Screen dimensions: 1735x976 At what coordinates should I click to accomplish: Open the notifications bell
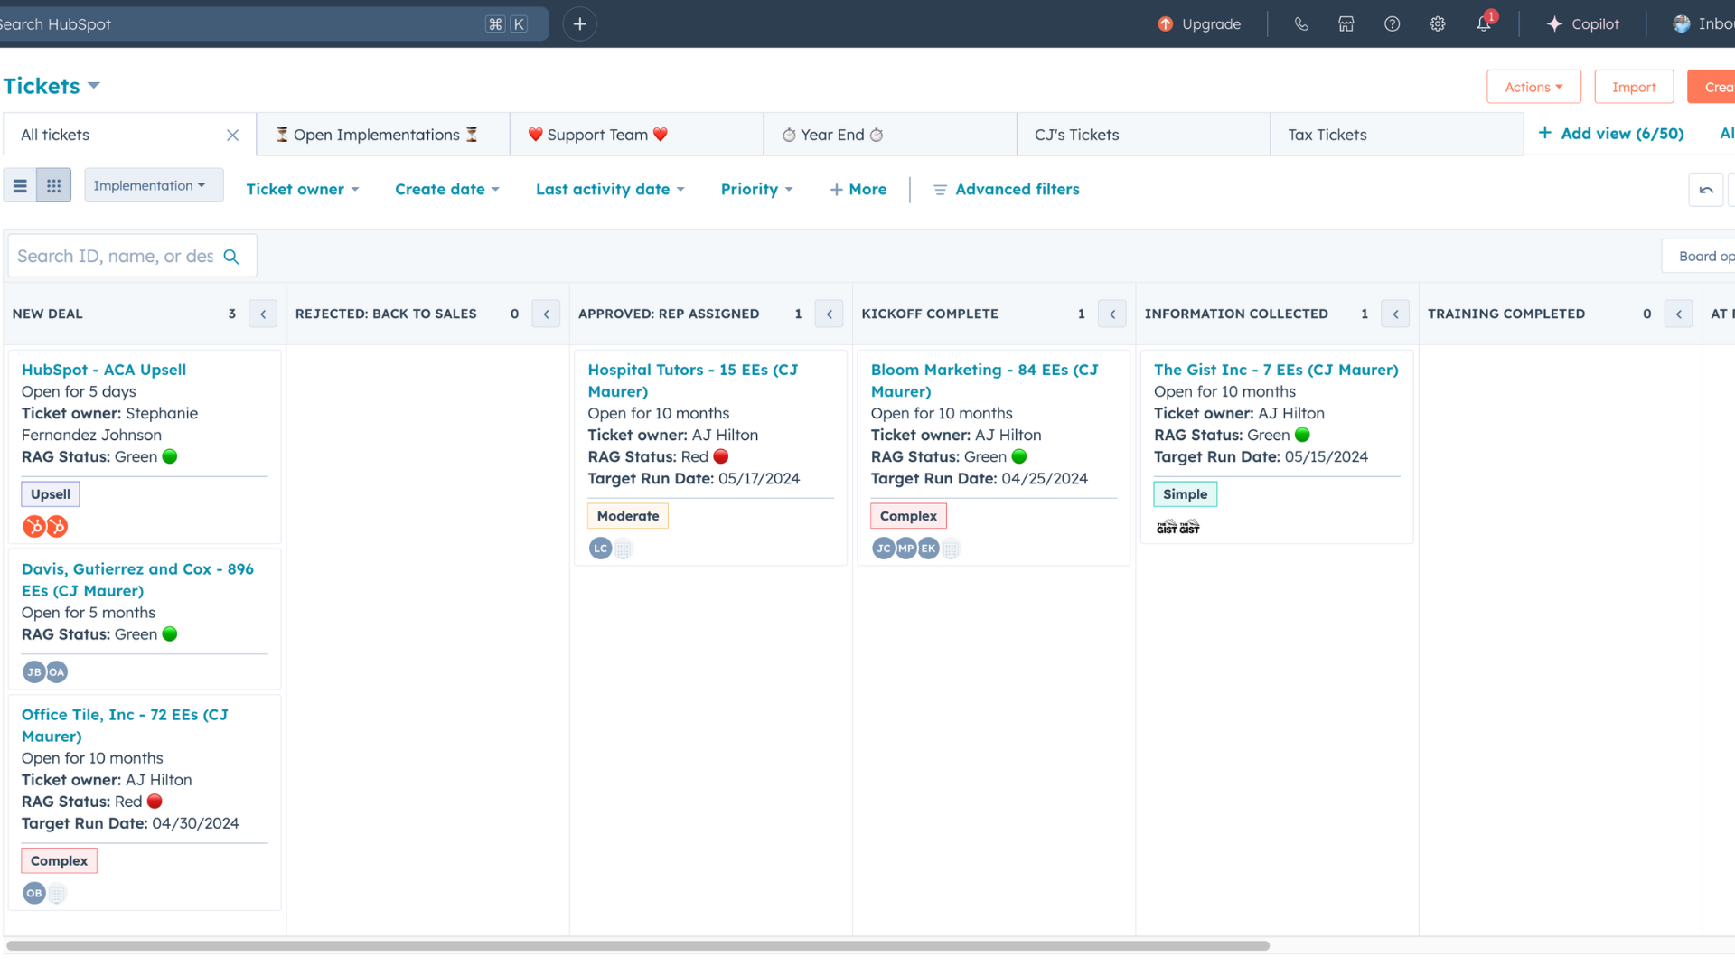pyautogui.click(x=1484, y=24)
